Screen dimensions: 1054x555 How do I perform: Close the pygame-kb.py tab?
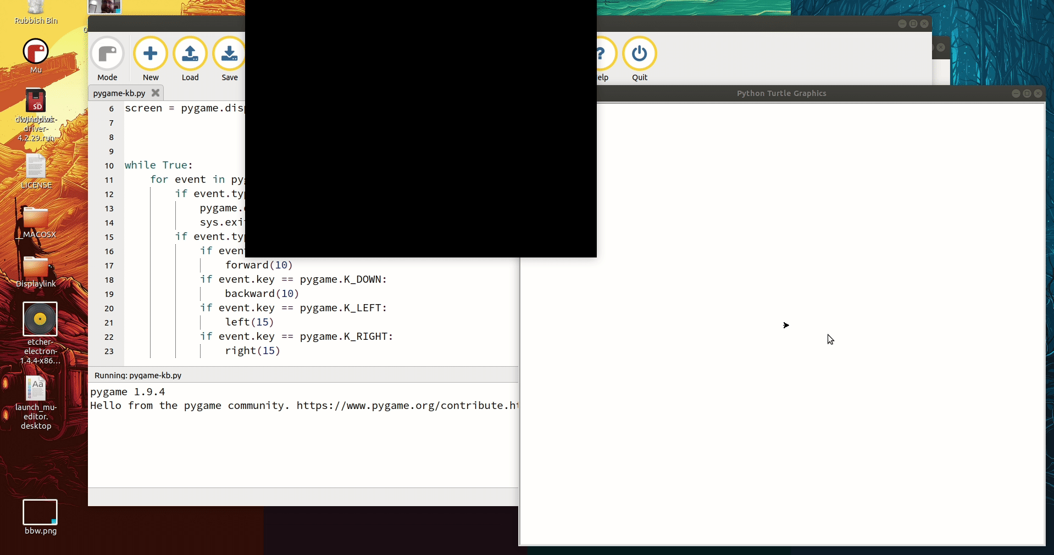pos(156,93)
